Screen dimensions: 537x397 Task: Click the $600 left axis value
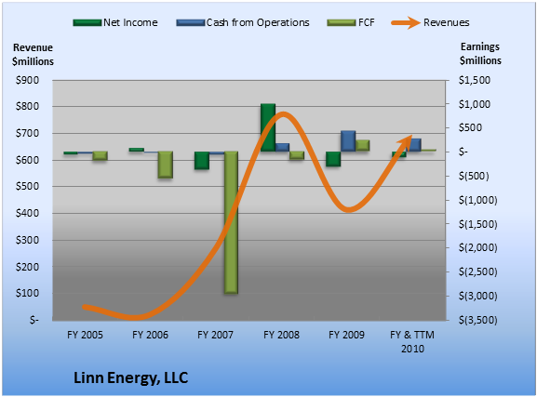pyautogui.click(x=28, y=160)
